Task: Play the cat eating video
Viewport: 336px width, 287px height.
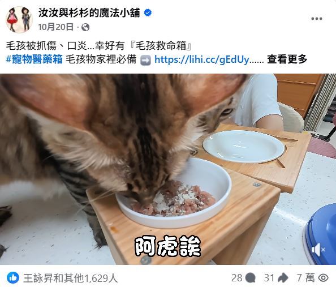Action: (168, 169)
